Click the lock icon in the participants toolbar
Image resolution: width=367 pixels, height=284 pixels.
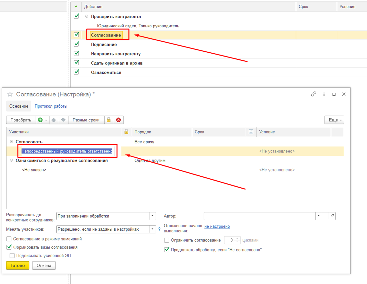(x=109, y=120)
